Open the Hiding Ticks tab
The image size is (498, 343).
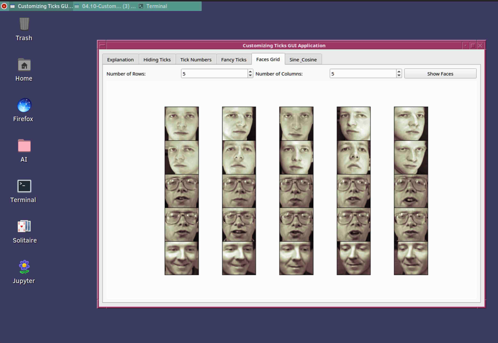[x=157, y=59]
